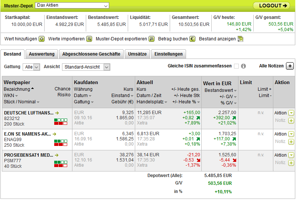Viewport: 296px width, 200px height.
Task: Open the DEUTSCHE LUFTHANSA stock link
Action: (29, 113)
